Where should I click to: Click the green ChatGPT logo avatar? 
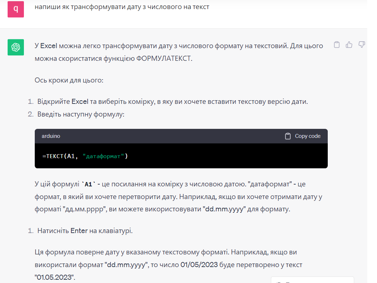(x=16, y=47)
